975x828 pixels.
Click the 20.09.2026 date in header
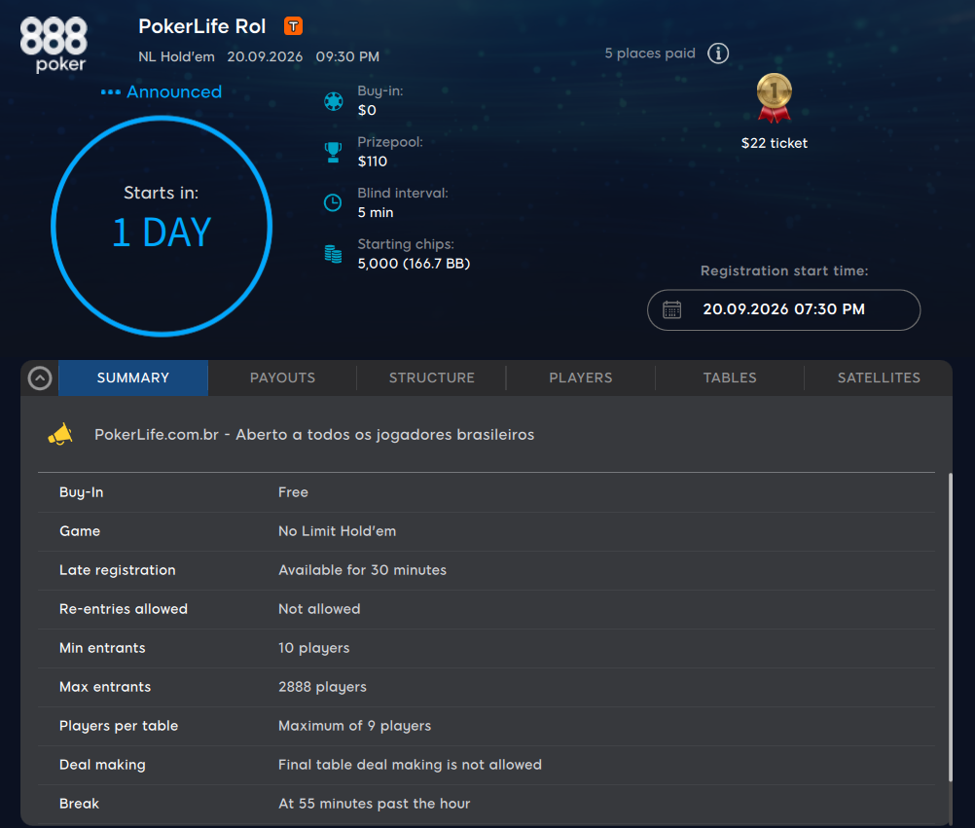coord(265,56)
